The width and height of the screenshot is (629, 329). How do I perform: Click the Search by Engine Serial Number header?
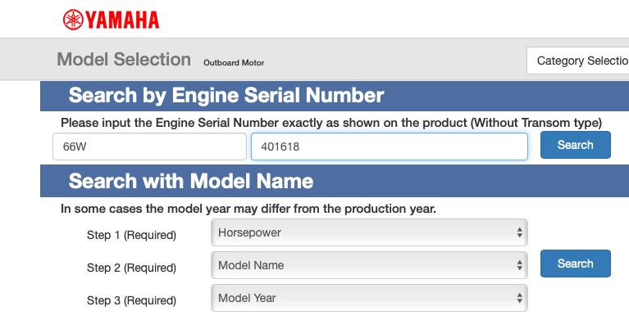click(x=226, y=96)
